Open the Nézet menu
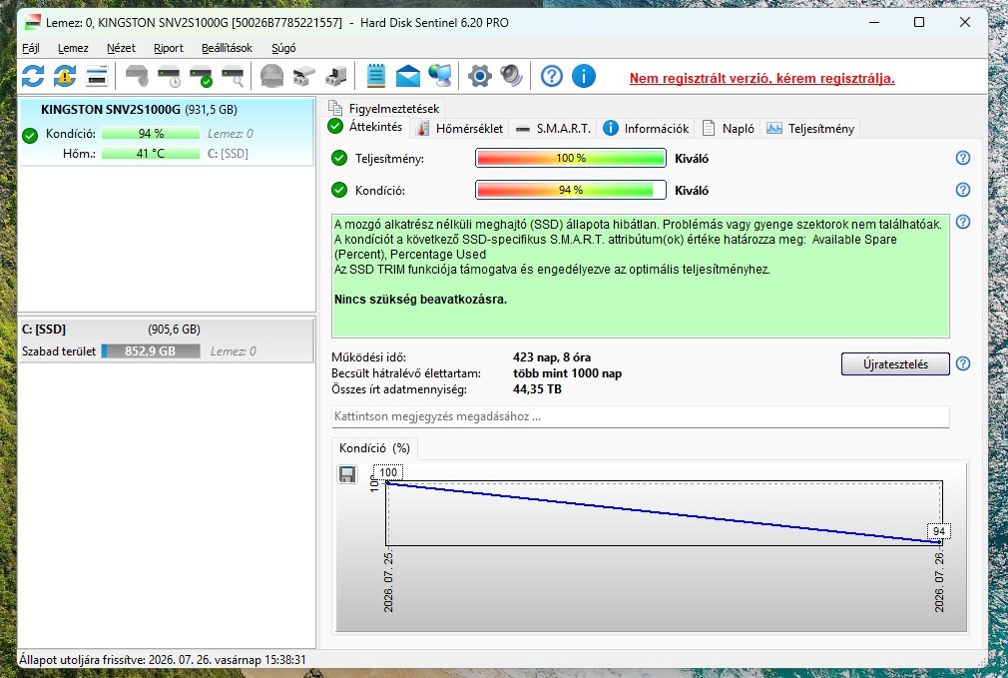This screenshot has width=1008, height=678. 121,48
